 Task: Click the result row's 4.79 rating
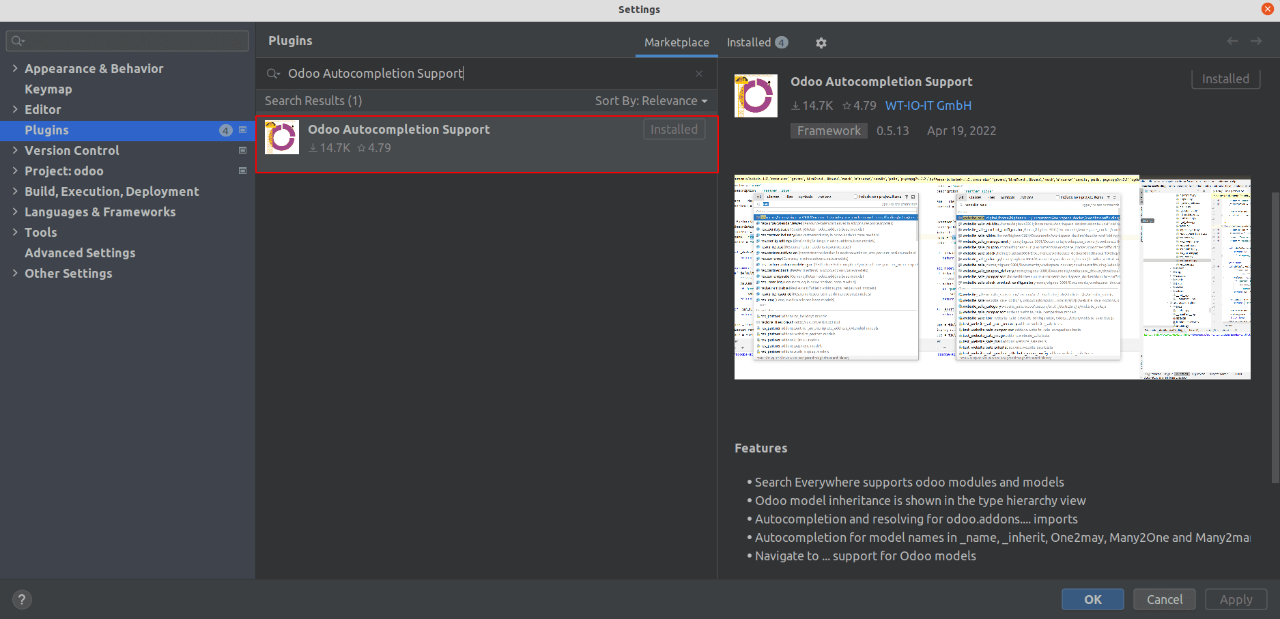374,148
